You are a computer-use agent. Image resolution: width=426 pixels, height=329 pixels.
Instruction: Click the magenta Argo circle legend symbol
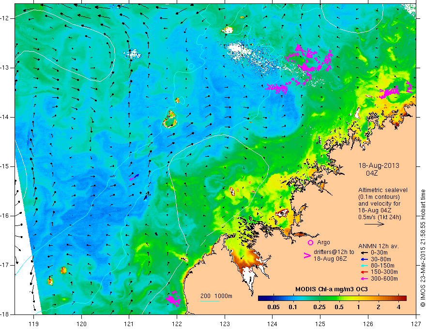(x=310, y=242)
